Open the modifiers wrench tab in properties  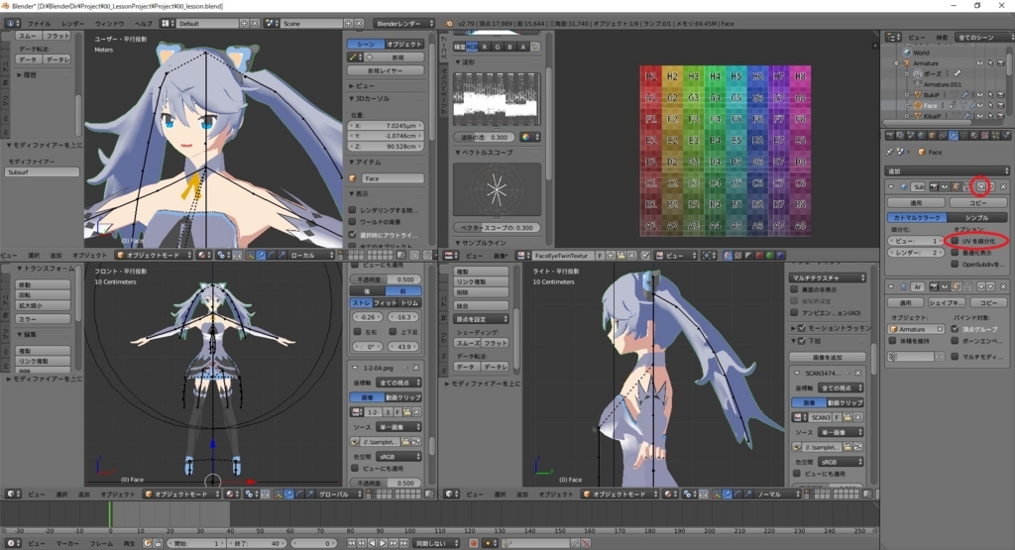[x=954, y=135]
